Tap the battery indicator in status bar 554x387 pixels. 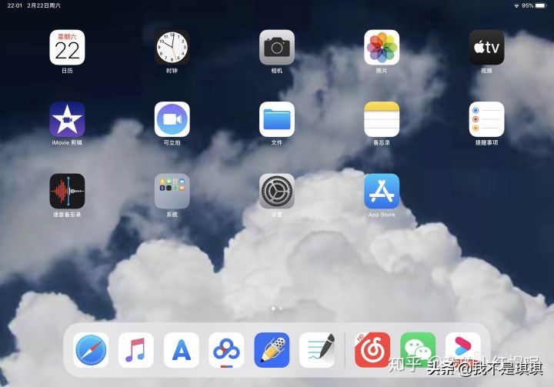[541, 5]
